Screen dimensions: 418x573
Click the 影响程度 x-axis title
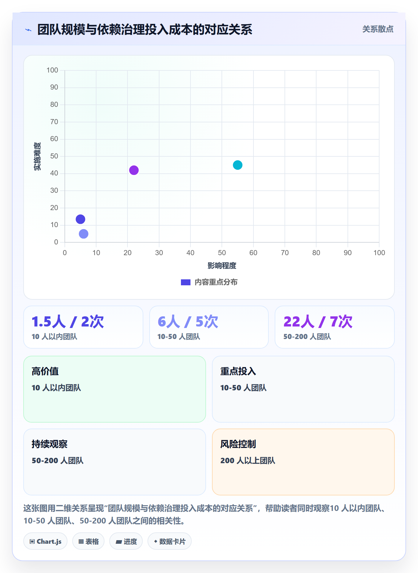(222, 266)
